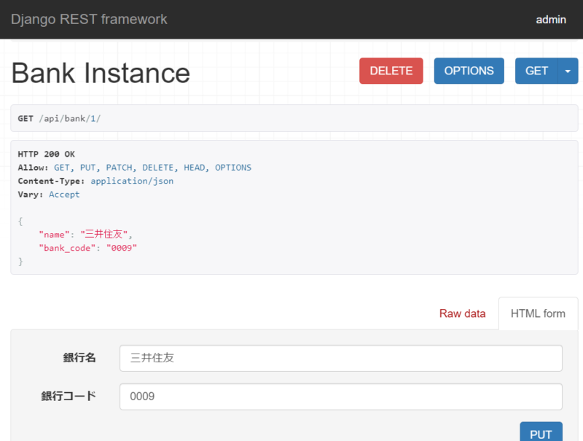
Task: Click the Allow header methods list
Action: click(152, 168)
